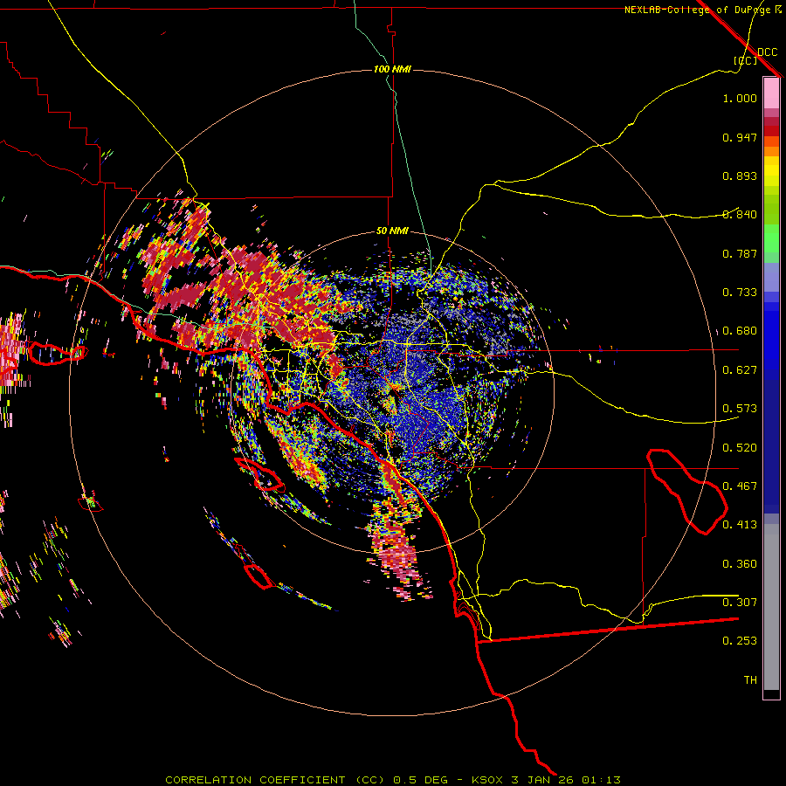The height and width of the screenshot is (786, 786).
Task: Click the 0.627 legend value
Action: click(x=740, y=370)
